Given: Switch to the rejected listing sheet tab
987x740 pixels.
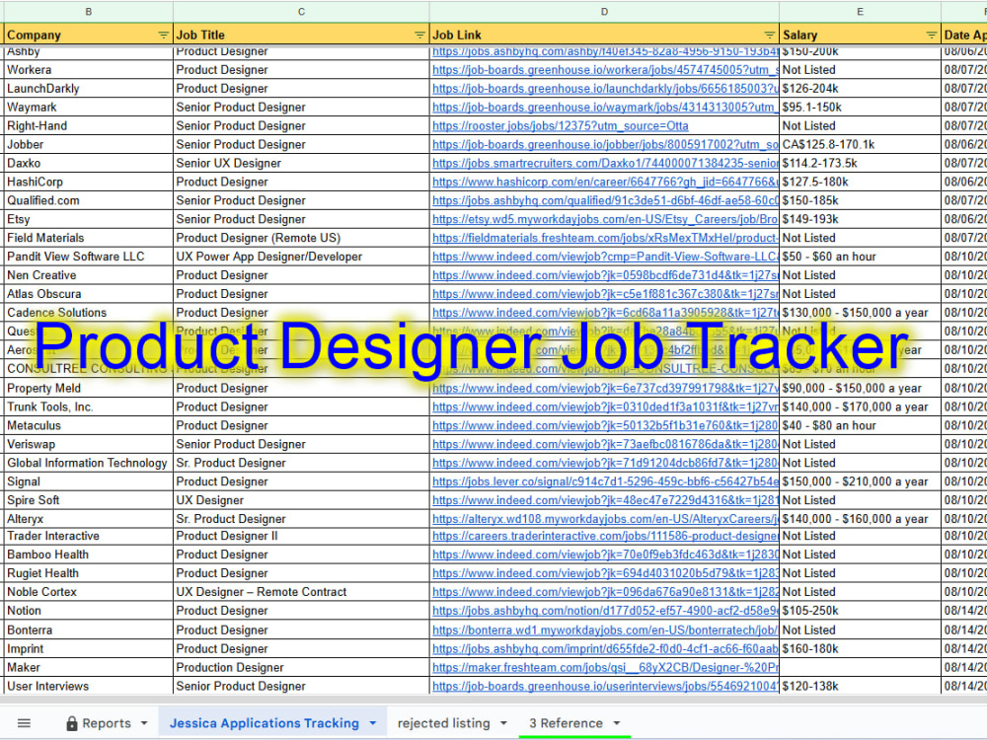Looking at the screenshot, I should [x=444, y=723].
